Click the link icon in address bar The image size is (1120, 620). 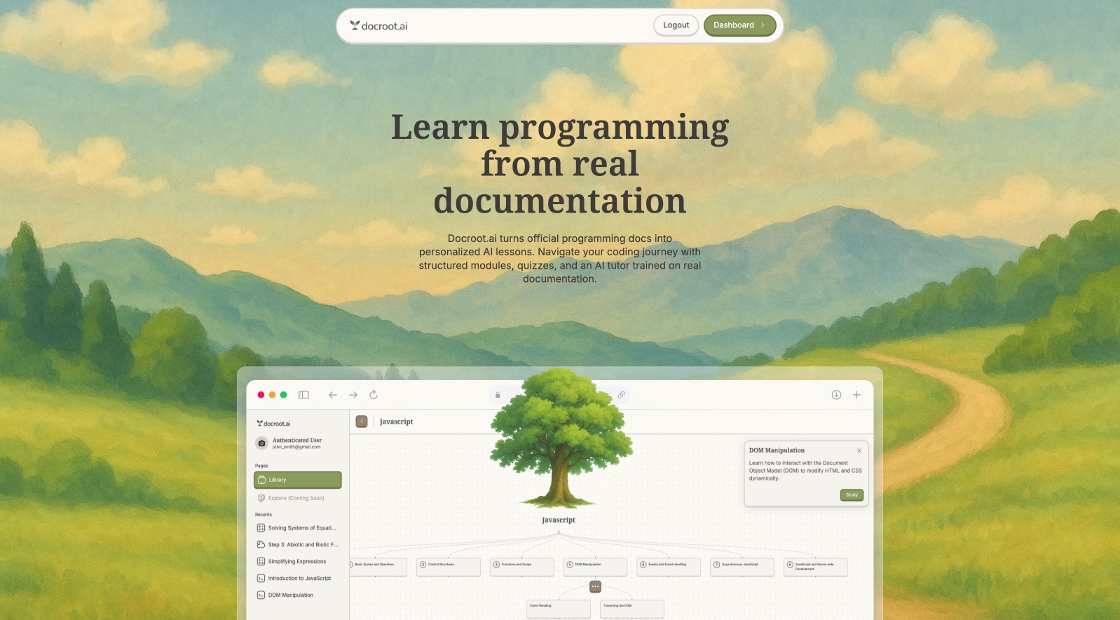[621, 395]
